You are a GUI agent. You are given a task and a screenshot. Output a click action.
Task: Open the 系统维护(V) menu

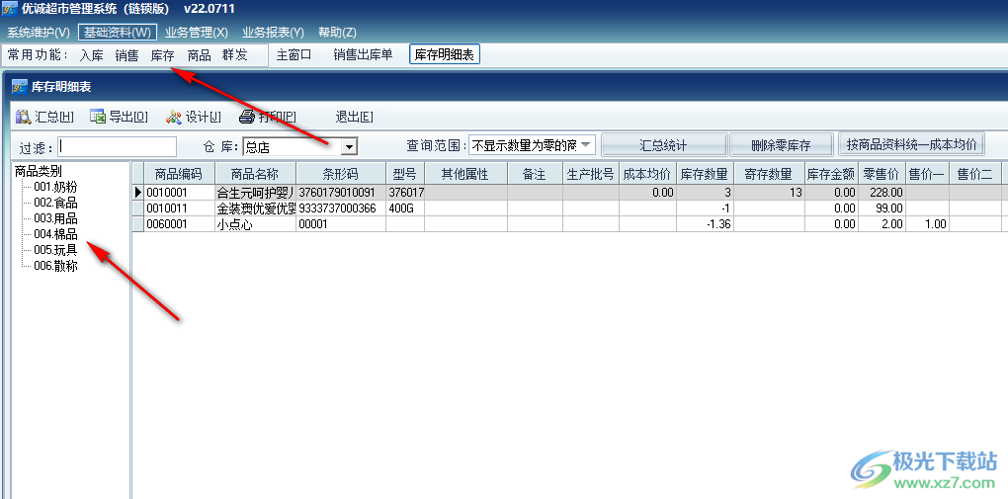pyautogui.click(x=39, y=33)
